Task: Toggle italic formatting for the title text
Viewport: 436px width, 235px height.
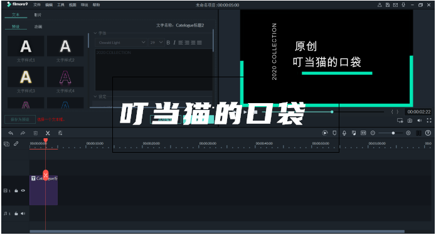Action: 174,43
